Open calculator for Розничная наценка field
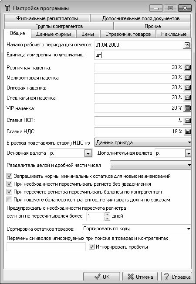The image size is (196, 284). (188, 67)
